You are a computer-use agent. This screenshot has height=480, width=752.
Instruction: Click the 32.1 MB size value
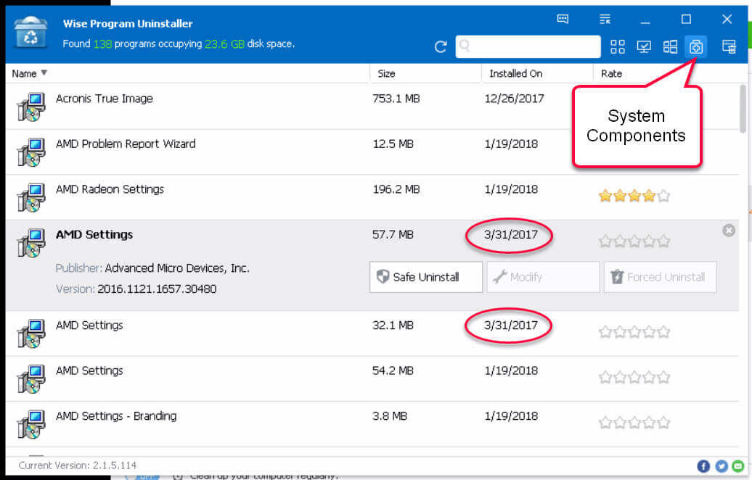393,326
